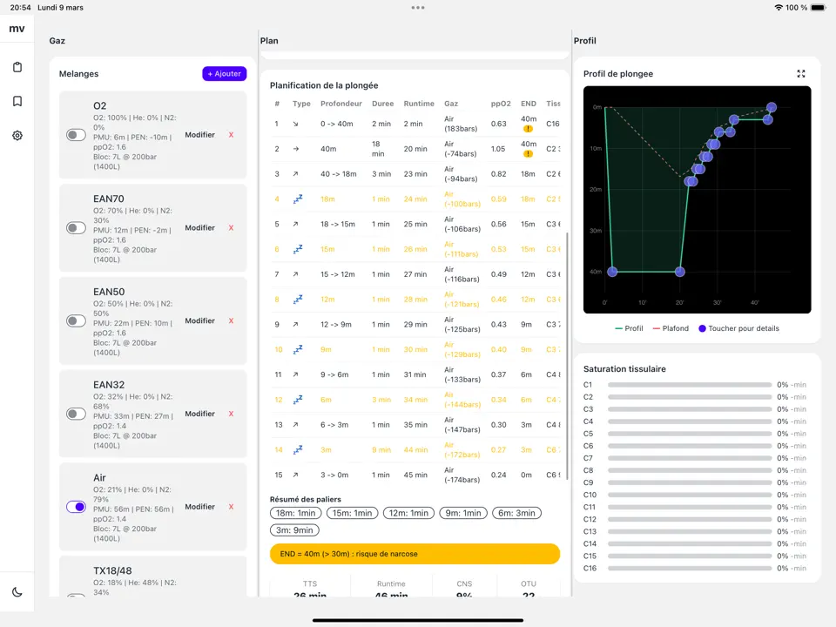Select the 6m: 3min stop chip
This screenshot has height=627, width=836.
pyautogui.click(x=516, y=513)
